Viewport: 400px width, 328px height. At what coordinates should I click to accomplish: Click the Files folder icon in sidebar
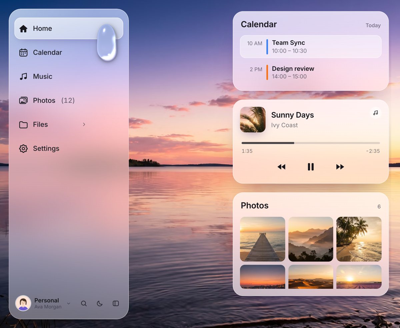[23, 125]
